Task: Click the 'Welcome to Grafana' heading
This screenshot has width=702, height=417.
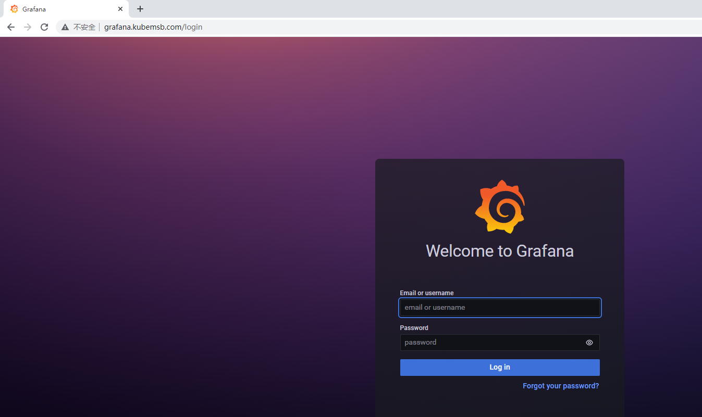Action: point(500,251)
